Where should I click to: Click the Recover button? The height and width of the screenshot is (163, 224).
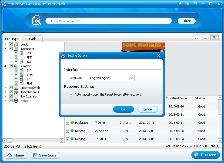click(x=206, y=155)
